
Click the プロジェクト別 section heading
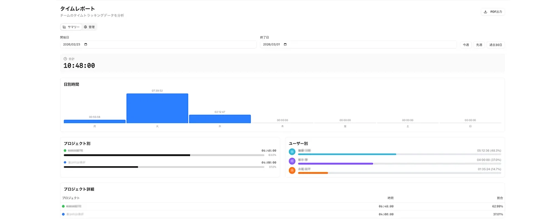coord(77,144)
